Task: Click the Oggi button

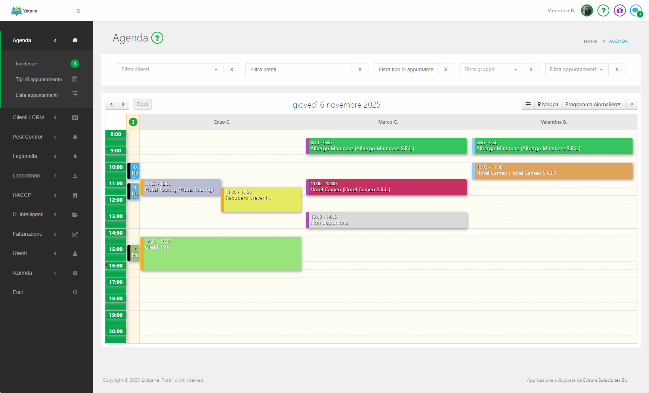Action: [x=142, y=104]
